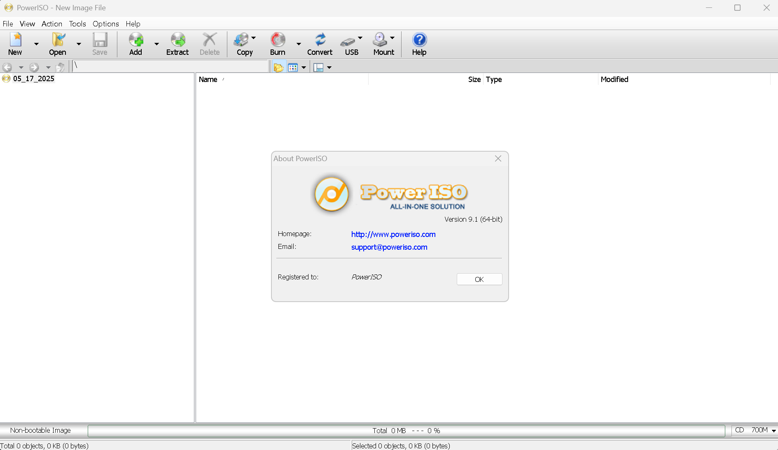778x450 pixels.
Task: Expand the Open button dropdown arrow
Action: pos(79,44)
